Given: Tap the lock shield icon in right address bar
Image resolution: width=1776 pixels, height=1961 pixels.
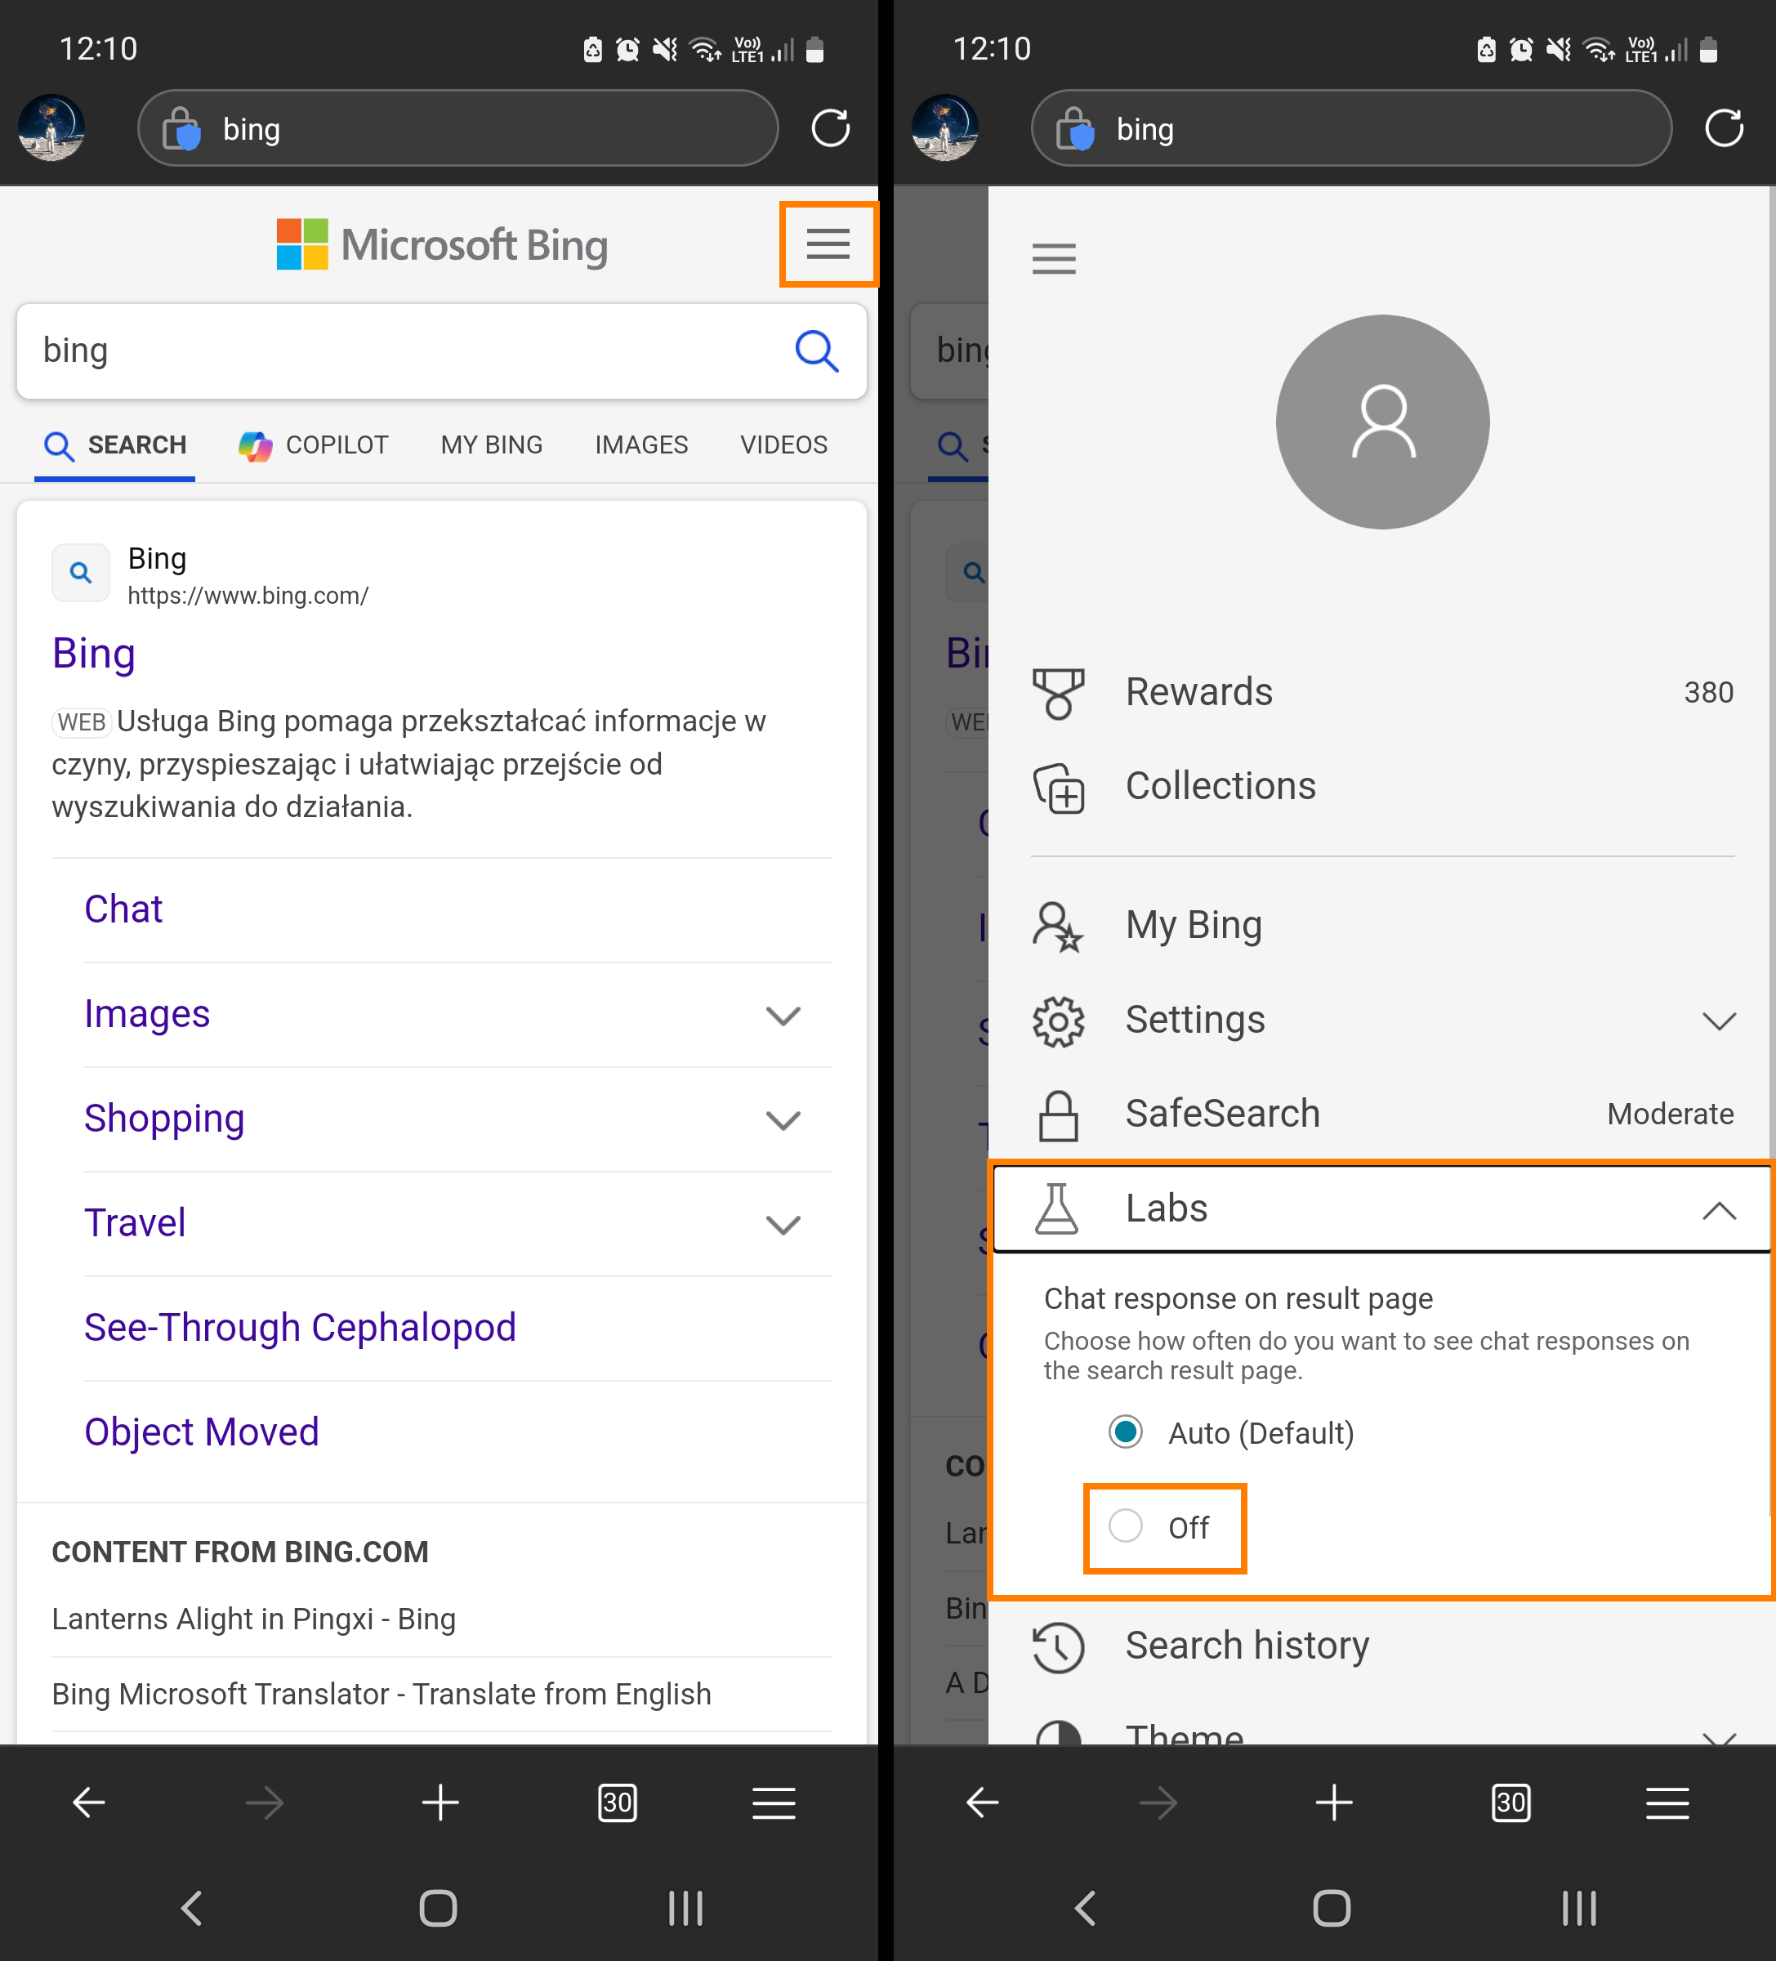Looking at the screenshot, I should click(1075, 128).
